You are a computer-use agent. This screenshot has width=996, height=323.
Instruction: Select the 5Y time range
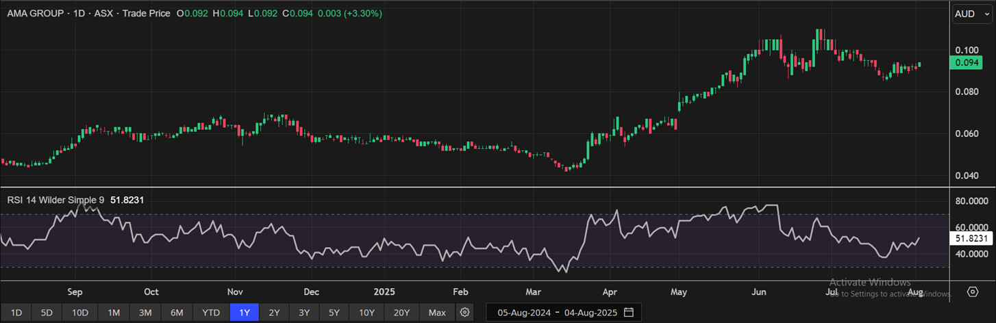[334, 313]
